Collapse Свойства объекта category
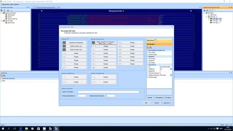The image size is (233, 131). (1, 79)
